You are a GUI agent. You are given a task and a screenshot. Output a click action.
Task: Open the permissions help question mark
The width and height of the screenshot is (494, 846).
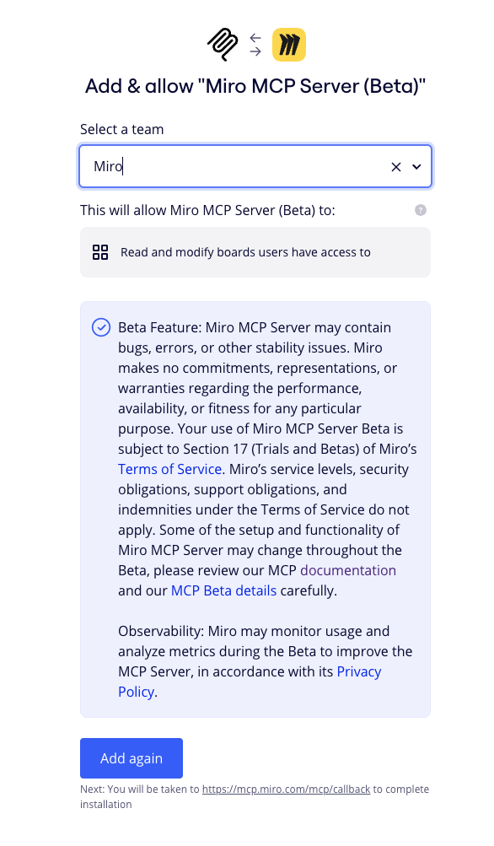420,209
